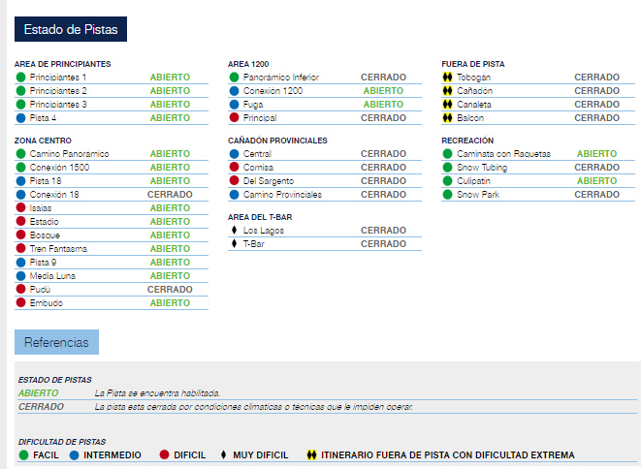642x469 pixels.
Task: Click the AREA DEL T-BAR heading
Action: click(x=260, y=216)
